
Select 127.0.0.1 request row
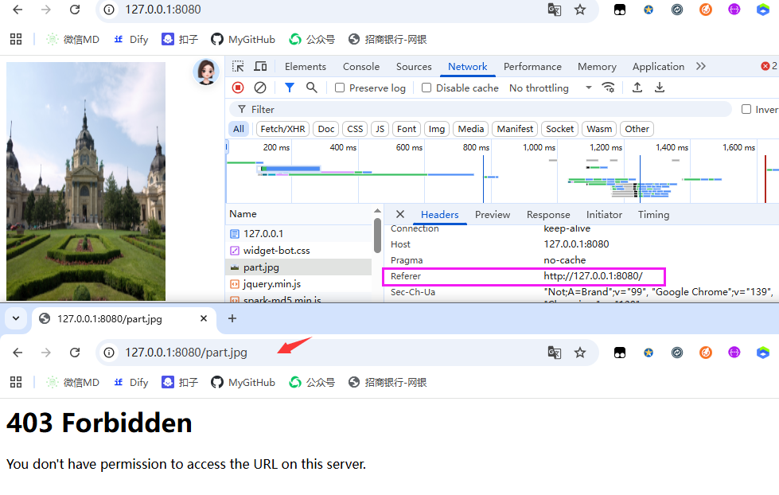click(298, 234)
